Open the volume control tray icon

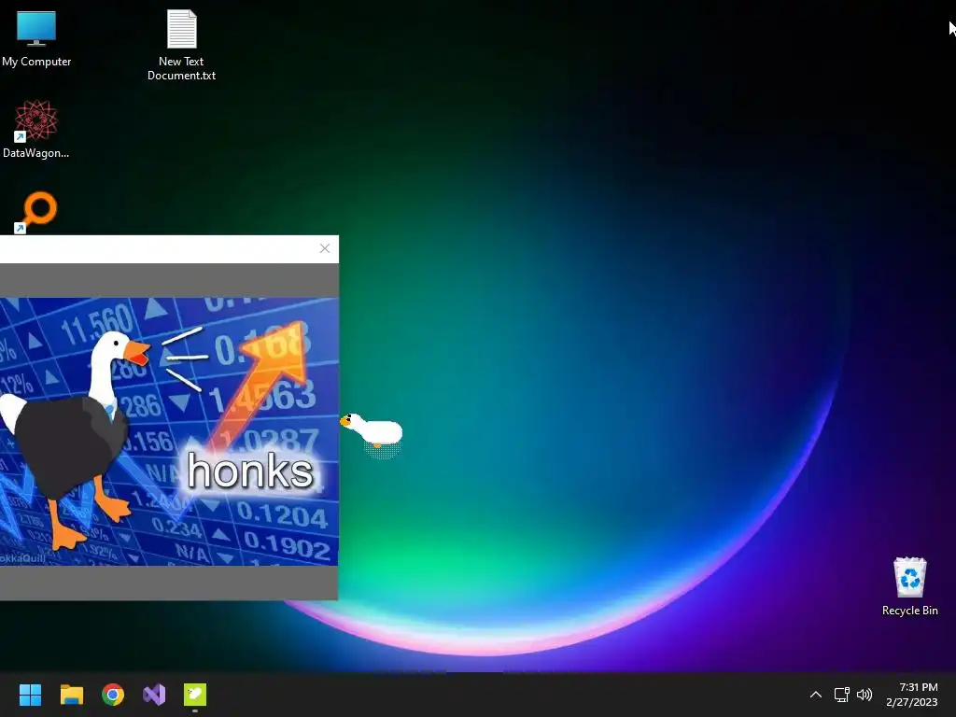pyautogui.click(x=865, y=695)
